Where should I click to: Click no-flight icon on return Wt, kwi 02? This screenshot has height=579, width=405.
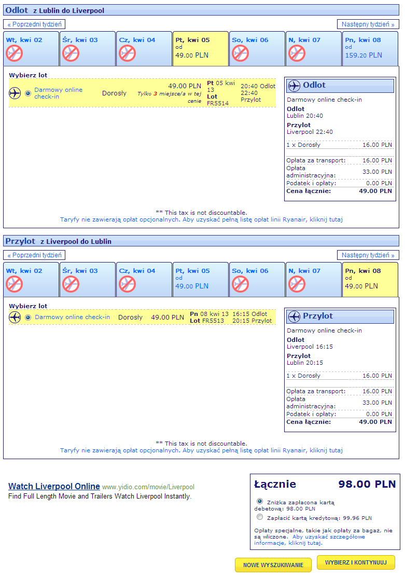click(15, 284)
